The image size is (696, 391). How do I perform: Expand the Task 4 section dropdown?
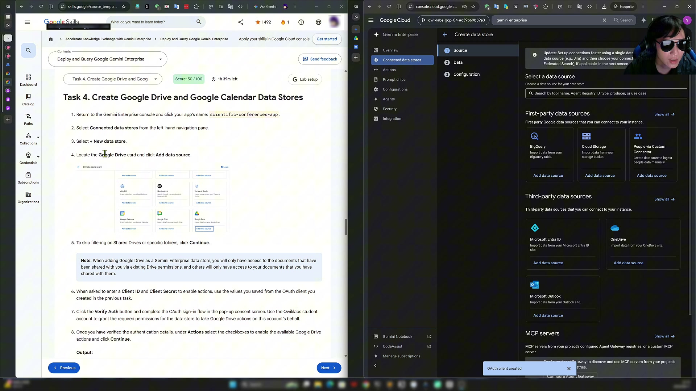pos(113,79)
